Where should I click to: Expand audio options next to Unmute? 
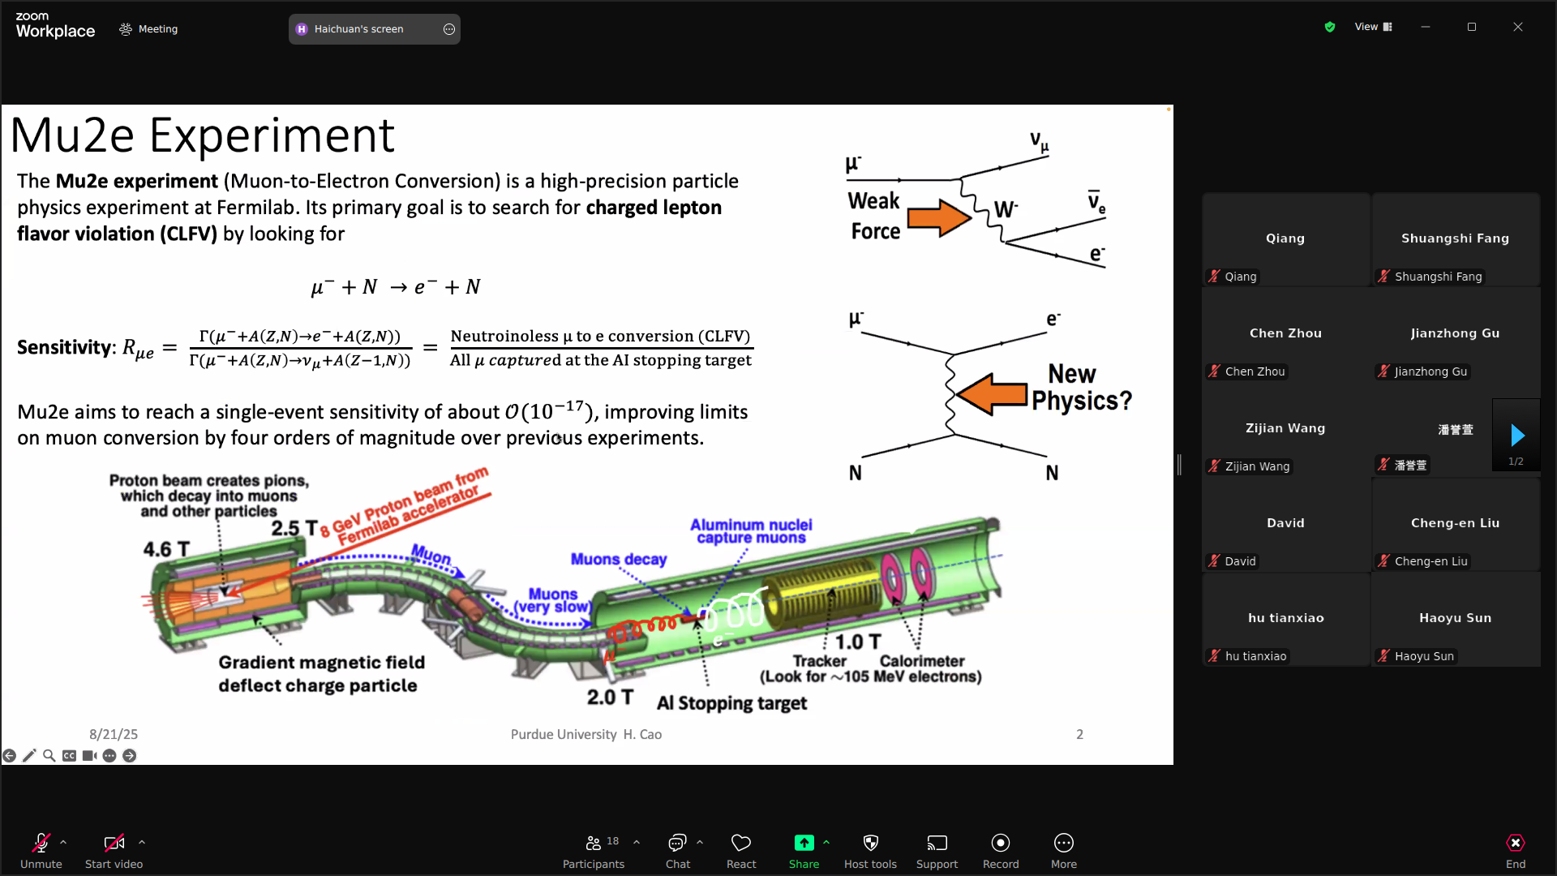[63, 843]
